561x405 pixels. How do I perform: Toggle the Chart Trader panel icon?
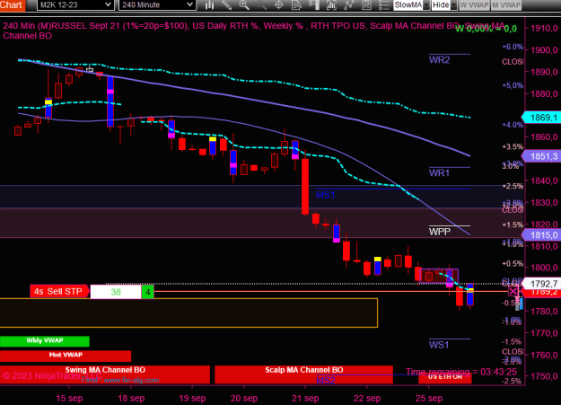pos(314,5)
